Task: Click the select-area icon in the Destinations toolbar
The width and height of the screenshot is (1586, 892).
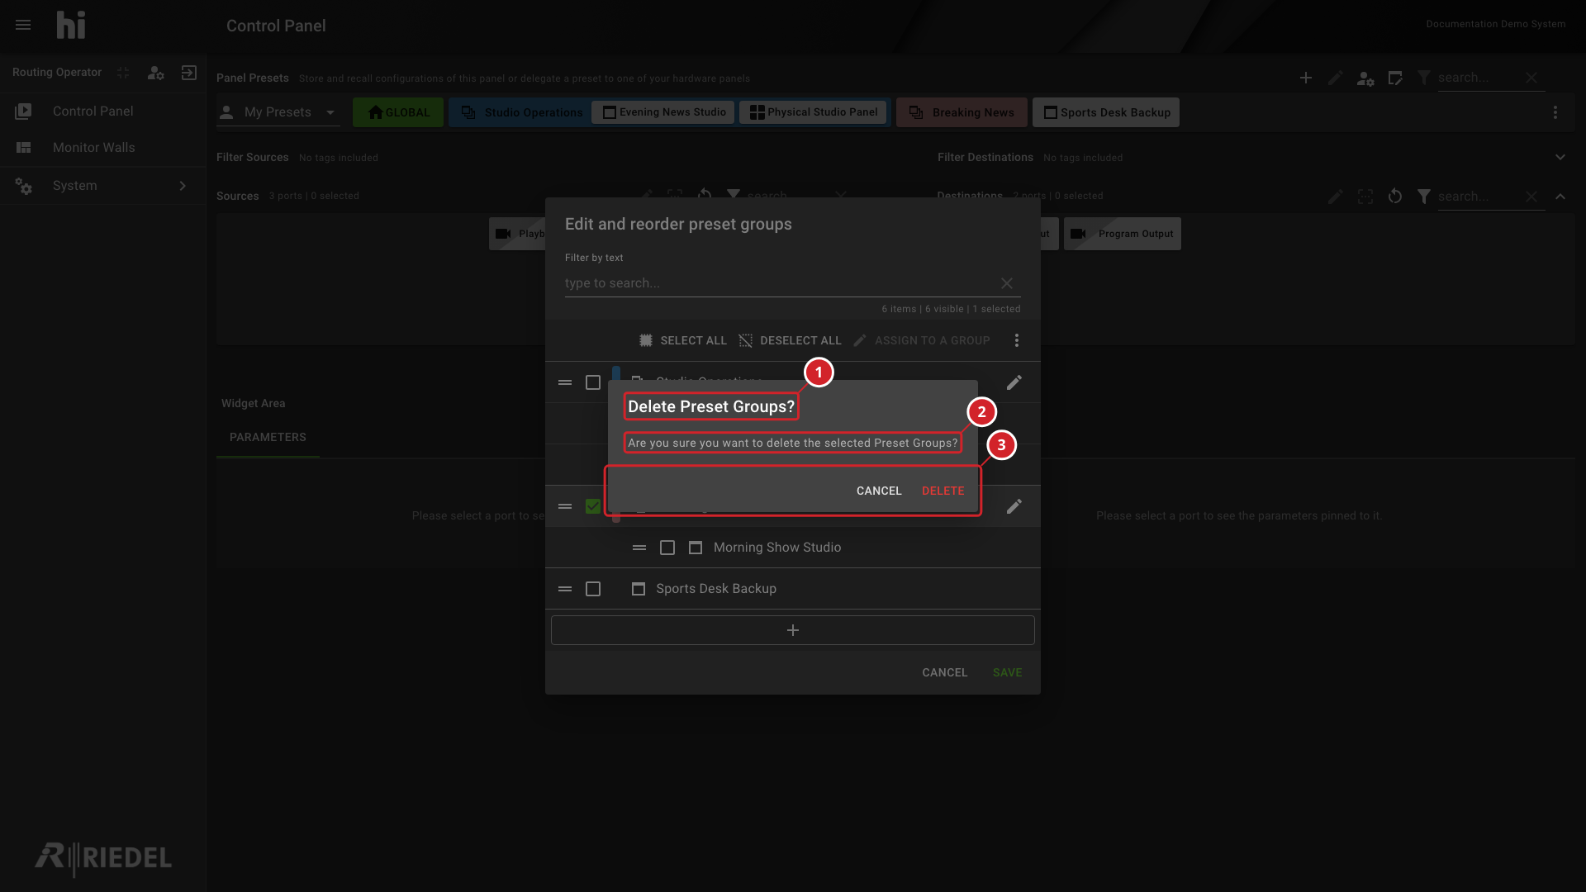Action: [1365, 197]
